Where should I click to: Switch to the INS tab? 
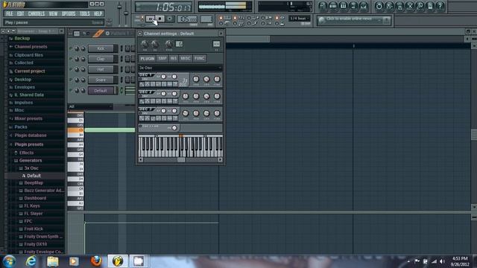tap(174, 58)
